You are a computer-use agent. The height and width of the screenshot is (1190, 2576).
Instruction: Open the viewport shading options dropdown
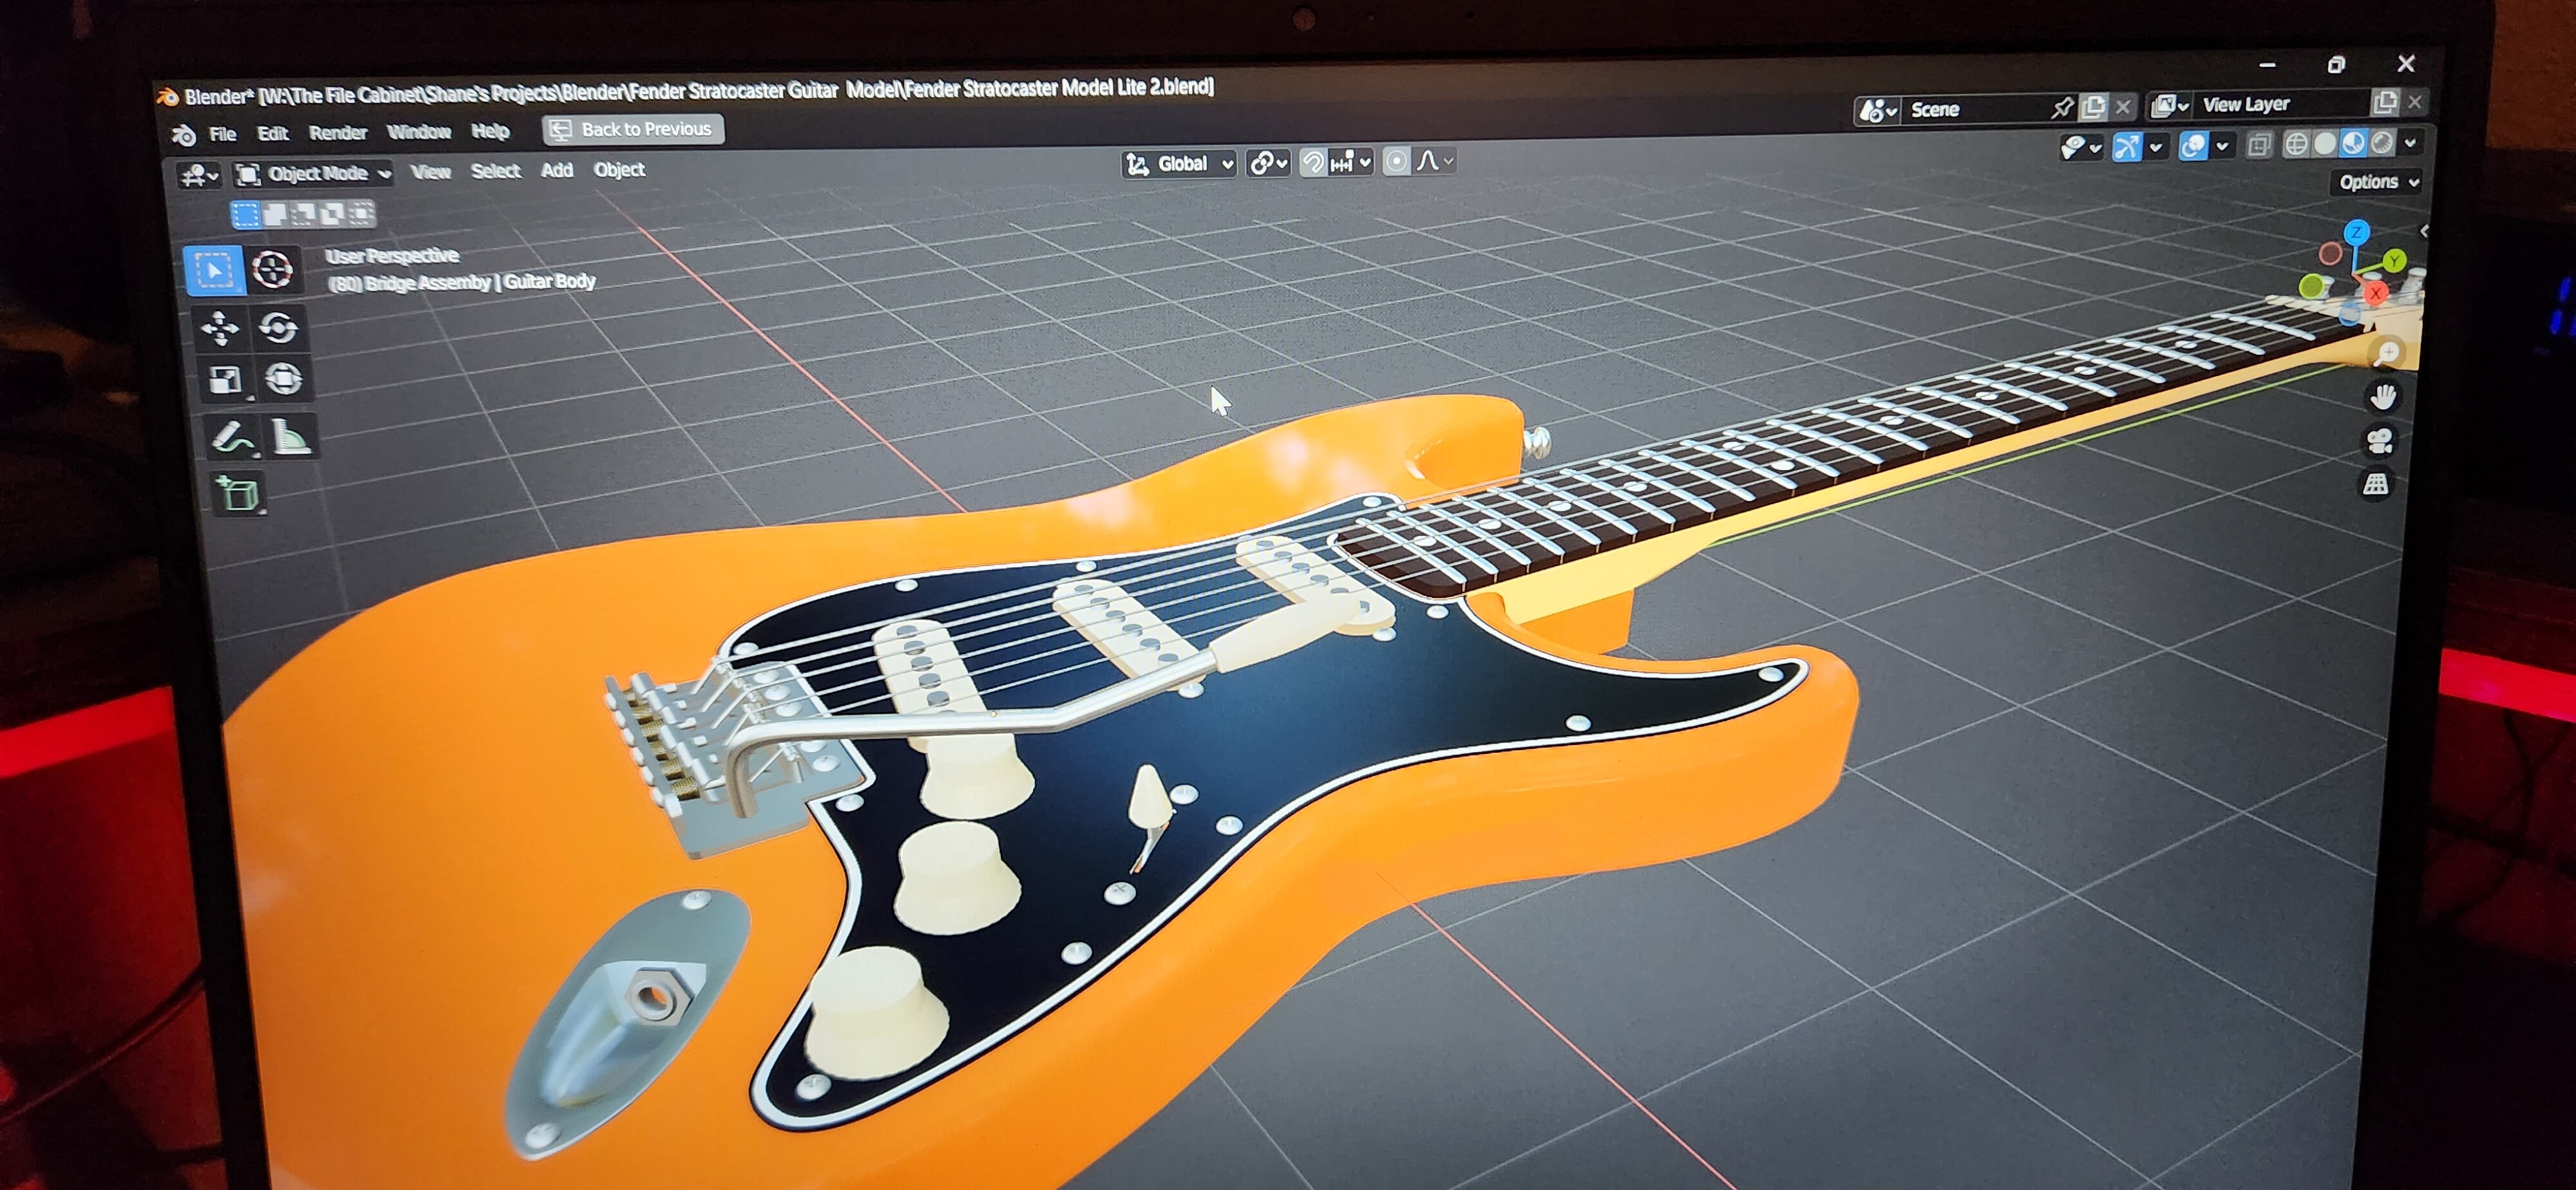2410,142
